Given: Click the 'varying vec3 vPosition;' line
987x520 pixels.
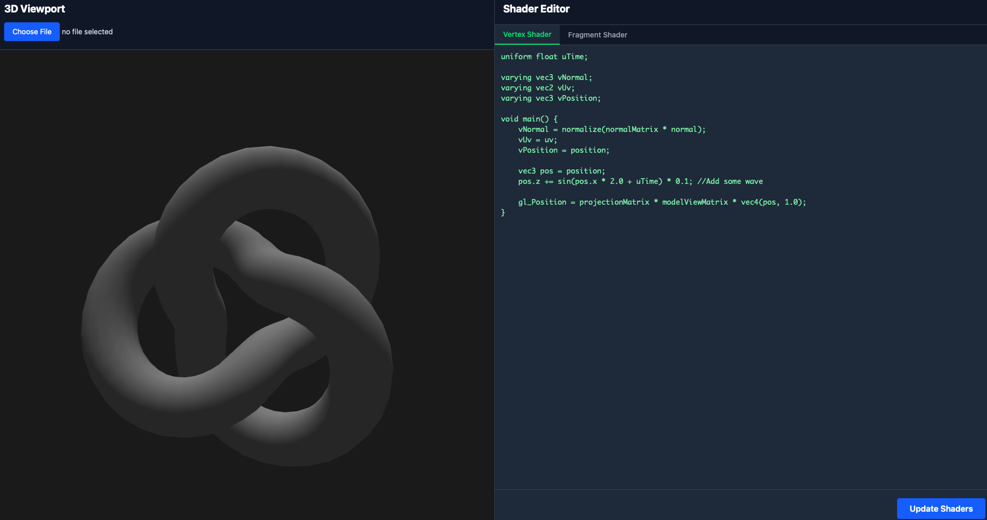Looking at the screenshot, I should point(550,98).
